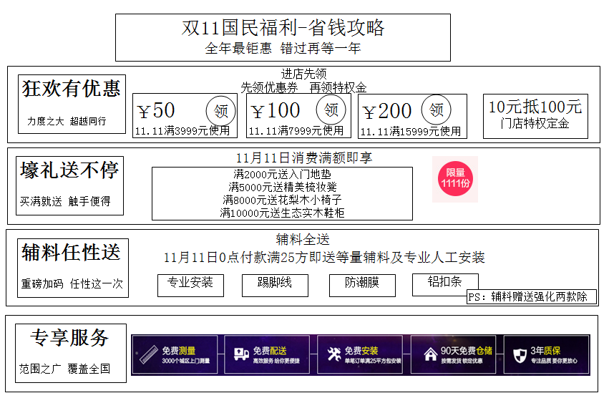Viewport: 614px width, 393px height.
Task: Open the 专享服务 section heading
Action: [69, 337]
